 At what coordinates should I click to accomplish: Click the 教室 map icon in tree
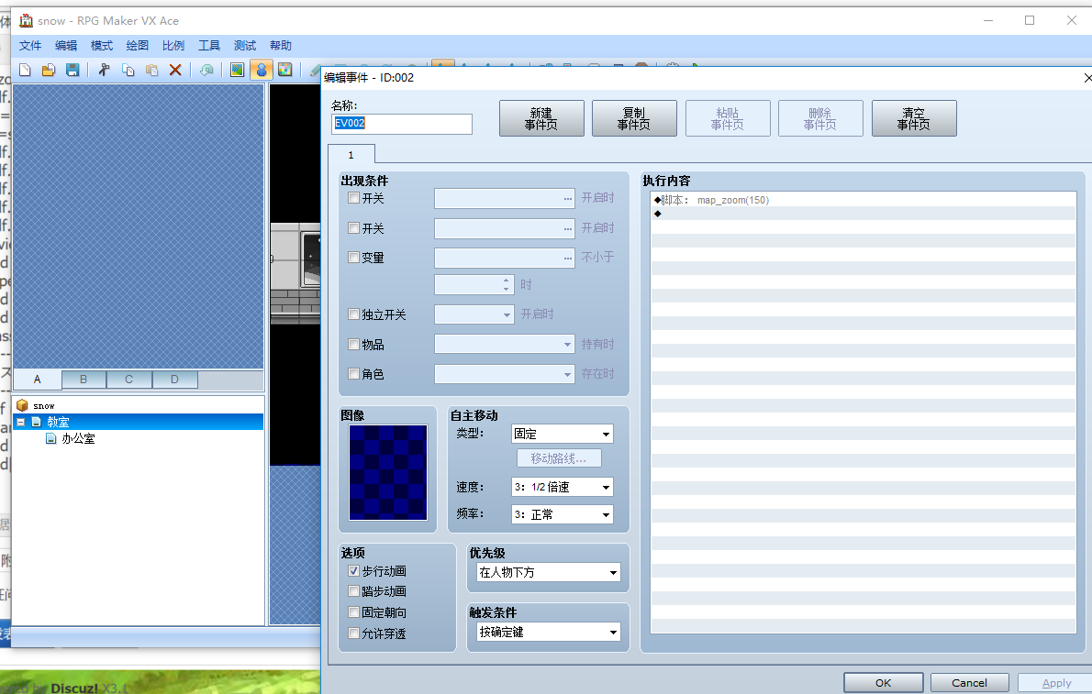click(x=36, y=422)
